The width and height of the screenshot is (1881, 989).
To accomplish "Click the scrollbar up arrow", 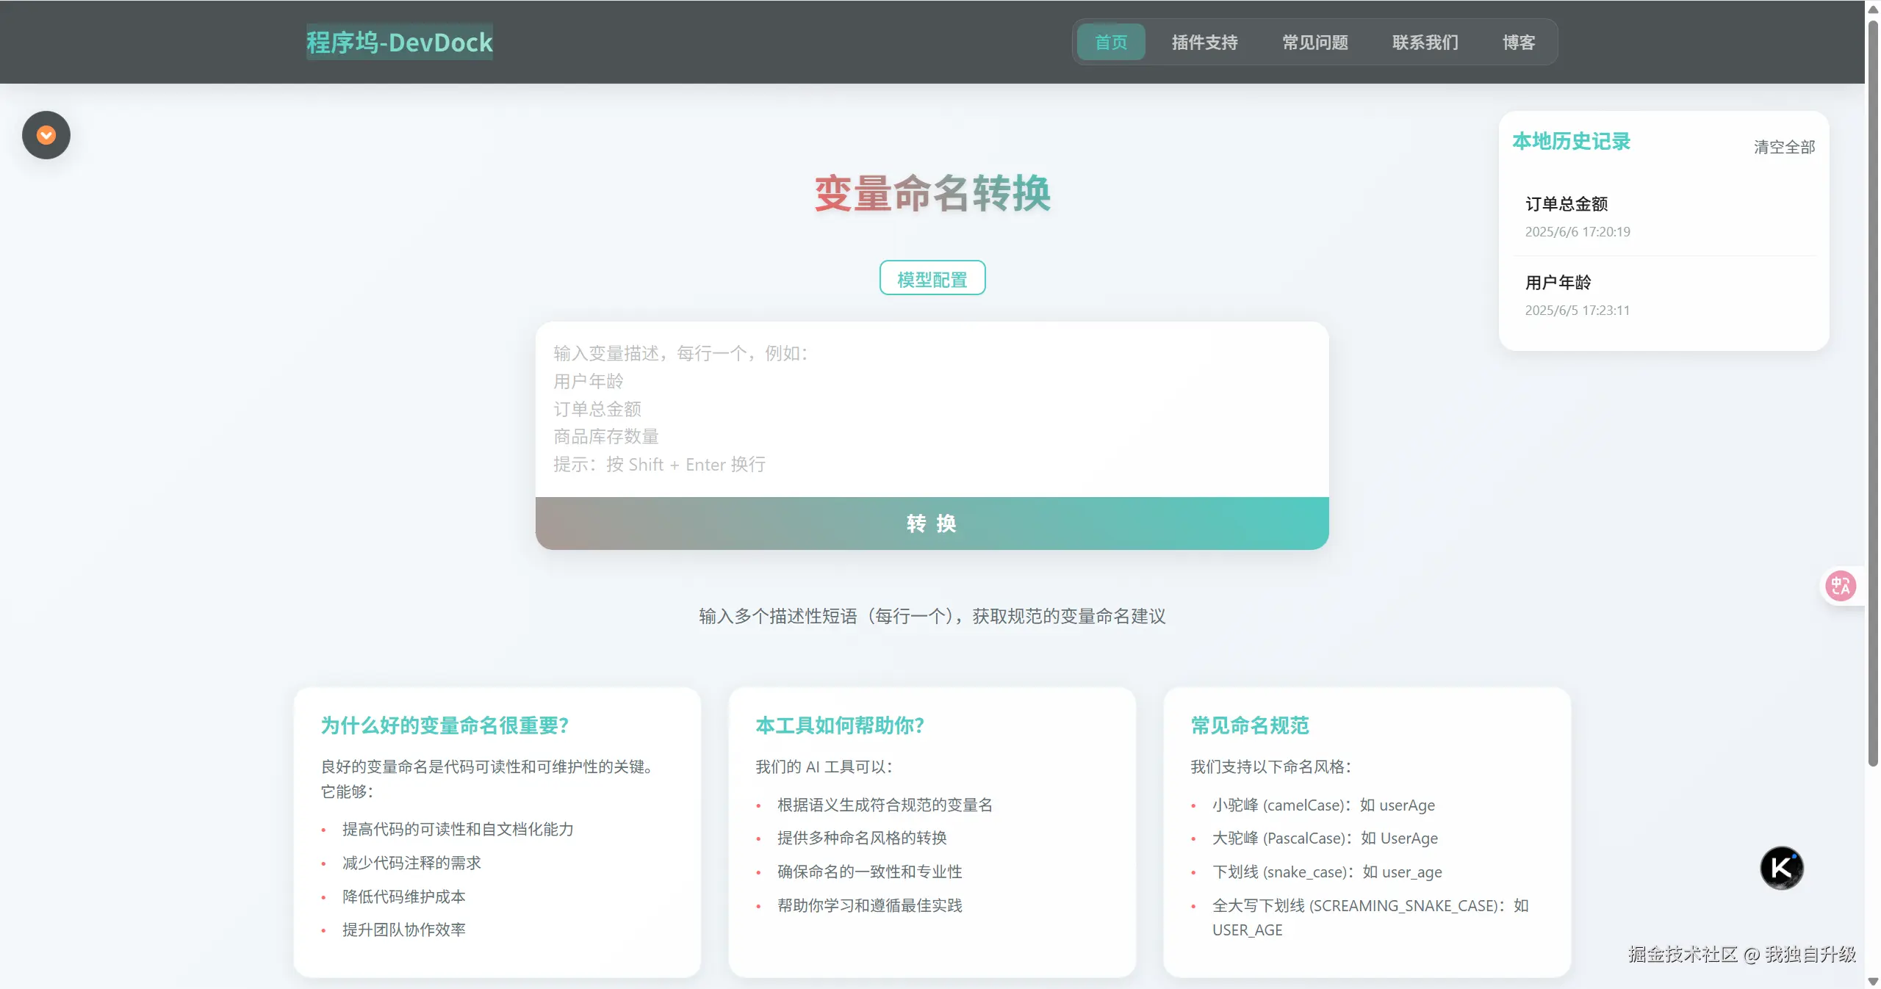I will [1872, 8].
